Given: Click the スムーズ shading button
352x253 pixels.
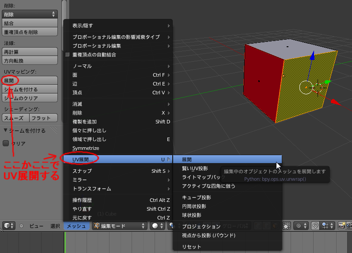Looking at the screenshot, I should click(16, 118).
